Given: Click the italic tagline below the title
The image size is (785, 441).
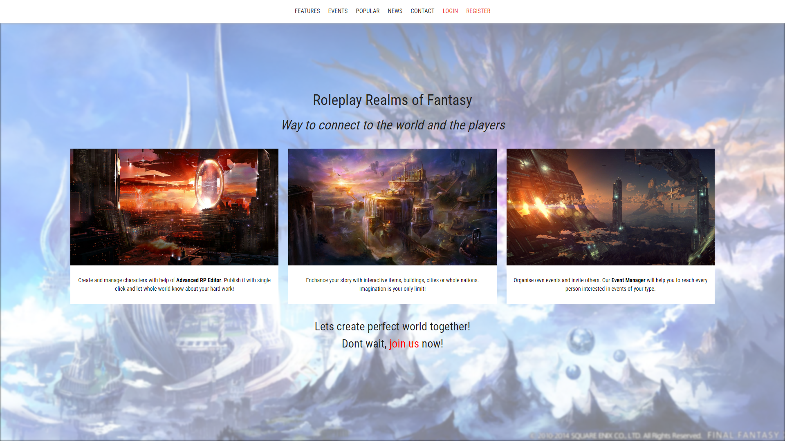Looking at the screenshot, I should (x=393, y=125).
